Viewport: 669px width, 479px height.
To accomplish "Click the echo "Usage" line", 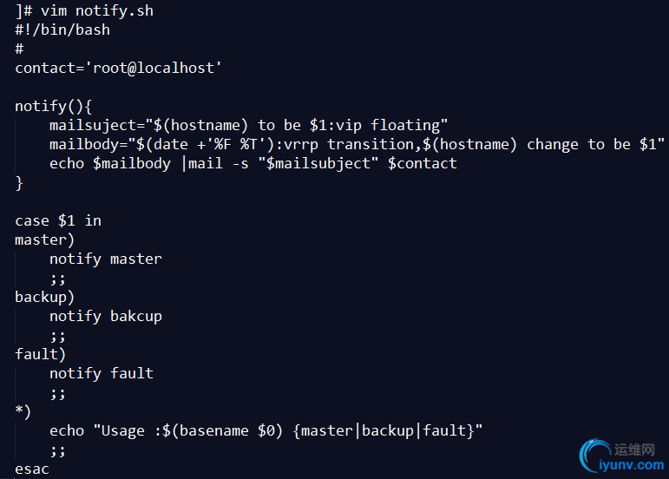I will [x=266, y=430].
